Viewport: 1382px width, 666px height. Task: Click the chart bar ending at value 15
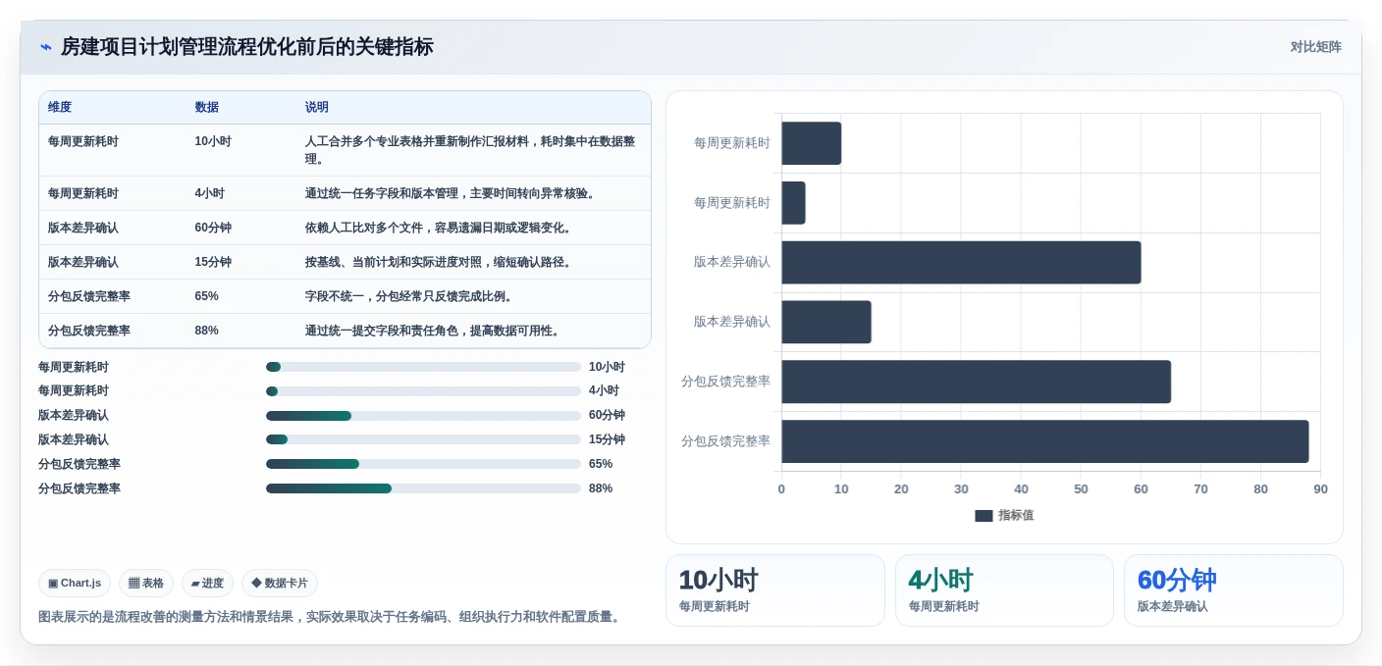pyautogui.click(x=826, y=322)
